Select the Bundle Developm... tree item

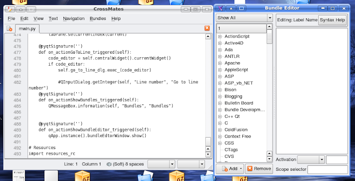pos(245,110)
